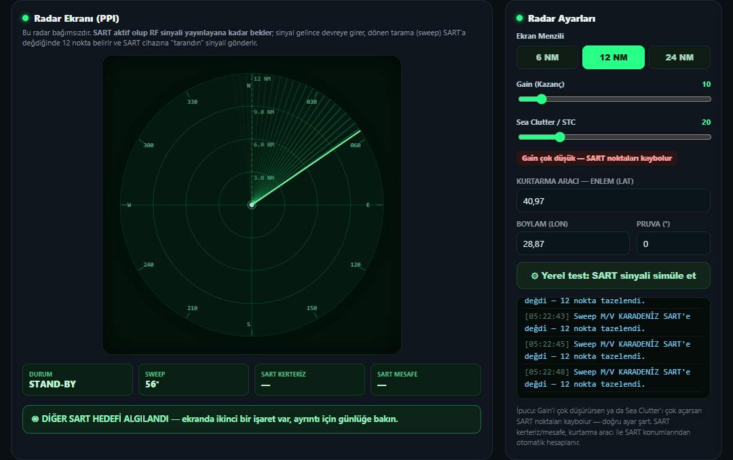Click the '6.0 NM' range ring label
The image size is (733, 460).
point(263,145)
